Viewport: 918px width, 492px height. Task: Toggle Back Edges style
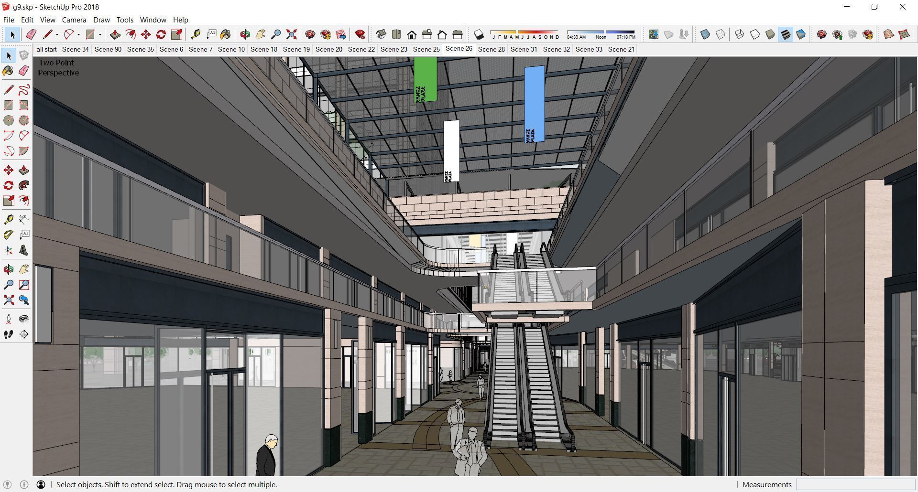721,34
